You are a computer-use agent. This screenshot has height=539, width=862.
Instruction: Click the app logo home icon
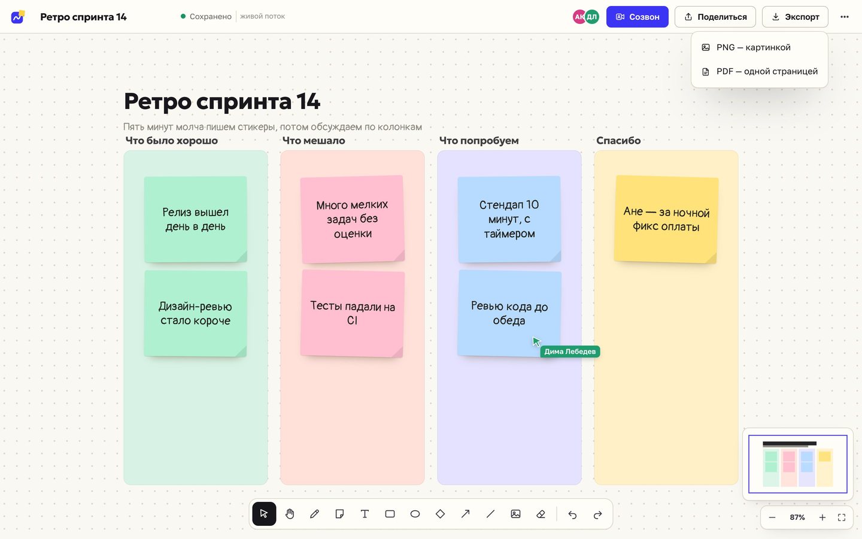click(x=18, y=17)
